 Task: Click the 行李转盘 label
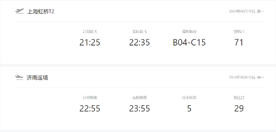(x=189, y=98)
